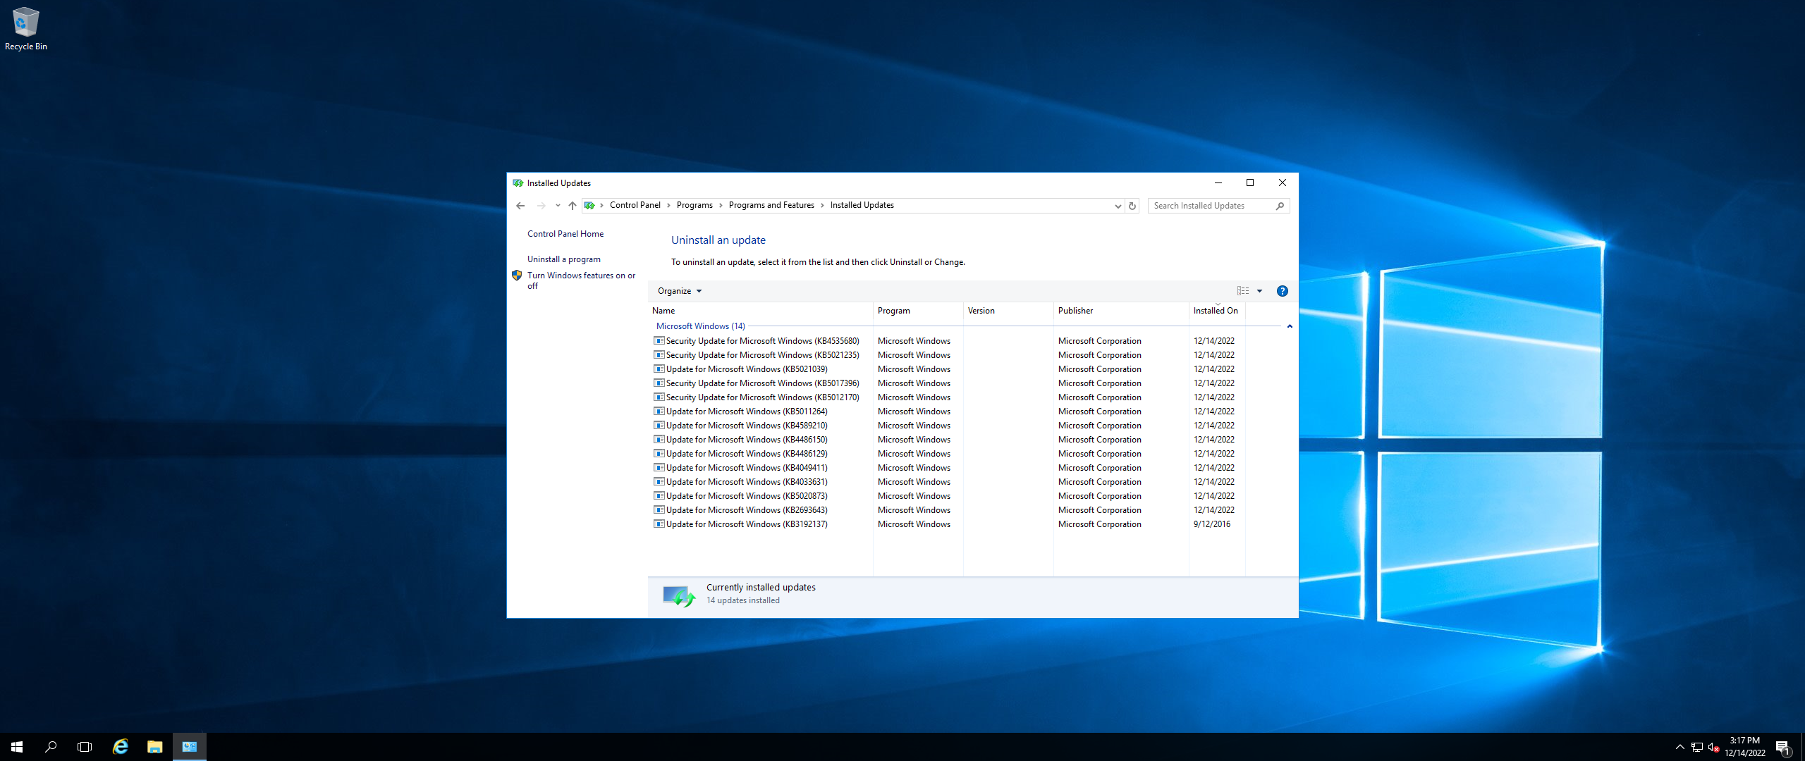Click Control Panel in the breadcrumb
This screenshot has height=761, width=1805.
point(635,205)
